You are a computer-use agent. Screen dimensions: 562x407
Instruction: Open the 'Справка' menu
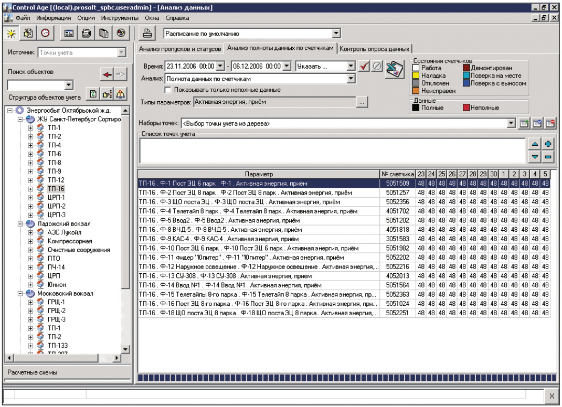point(177,18)
